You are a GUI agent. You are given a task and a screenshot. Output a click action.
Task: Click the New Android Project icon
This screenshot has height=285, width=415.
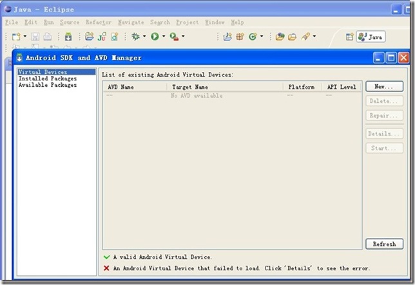pos(89,37)
